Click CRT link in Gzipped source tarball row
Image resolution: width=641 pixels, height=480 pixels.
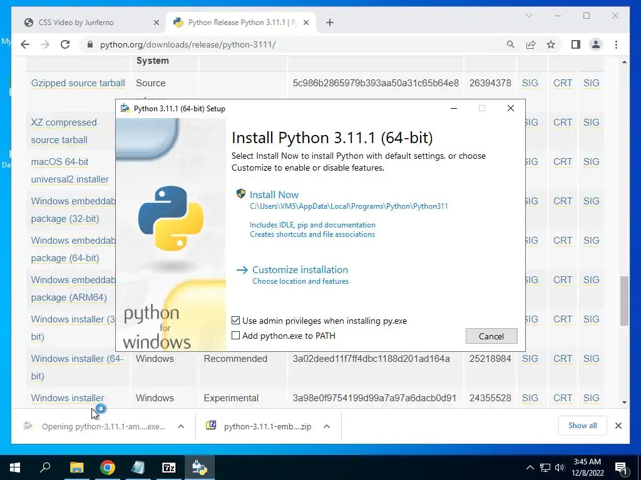coord(563,83)
